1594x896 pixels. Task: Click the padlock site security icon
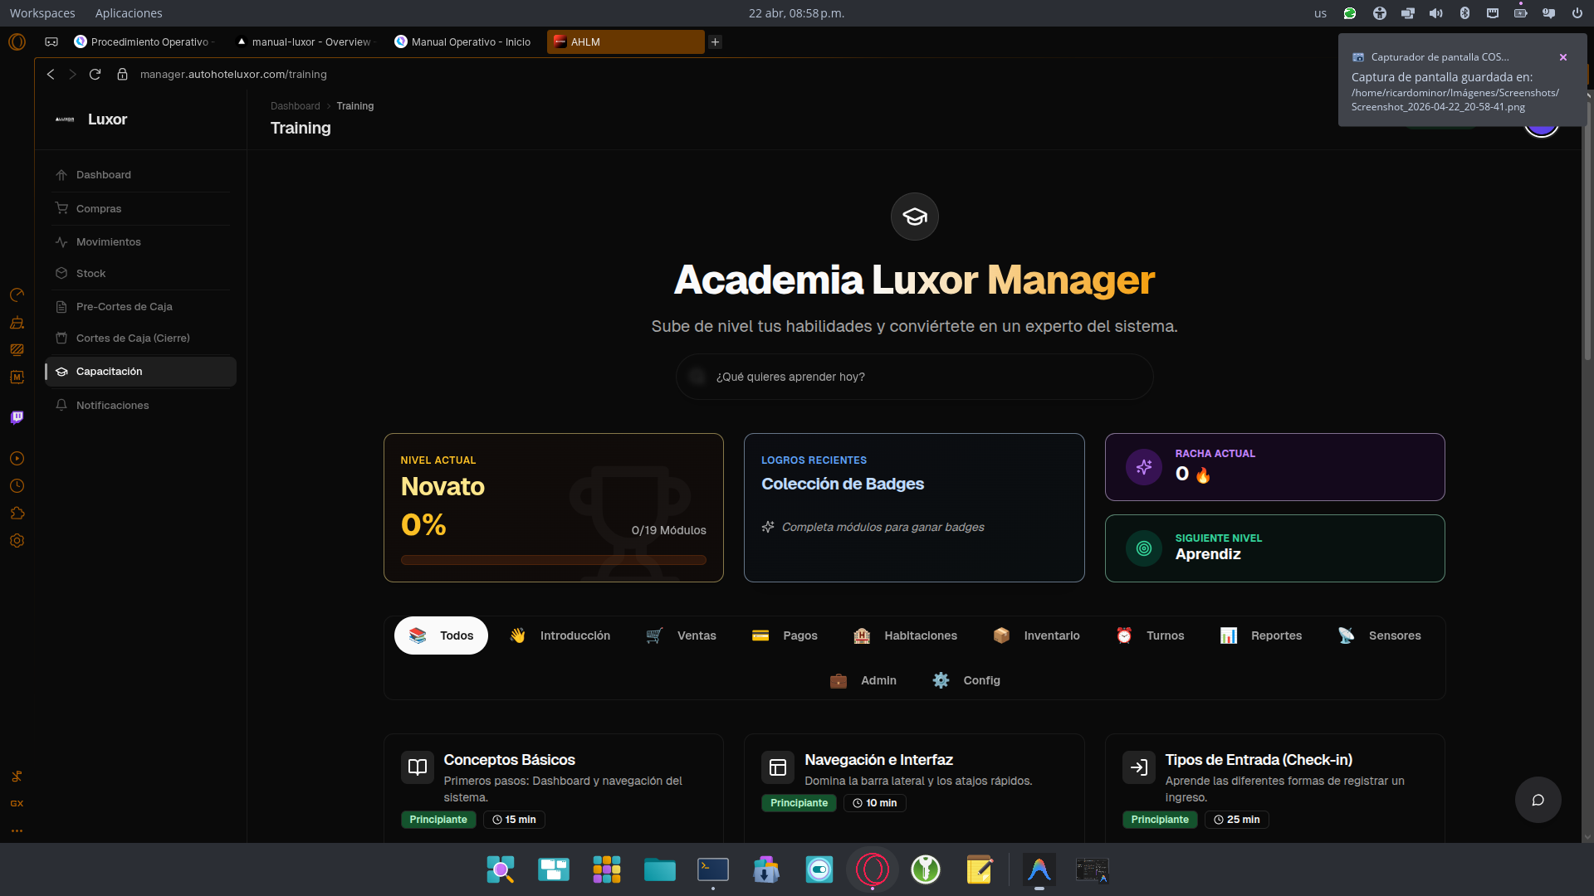tap(123, 75)
